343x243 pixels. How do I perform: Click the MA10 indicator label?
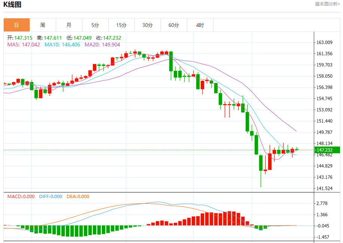point(62,45)
